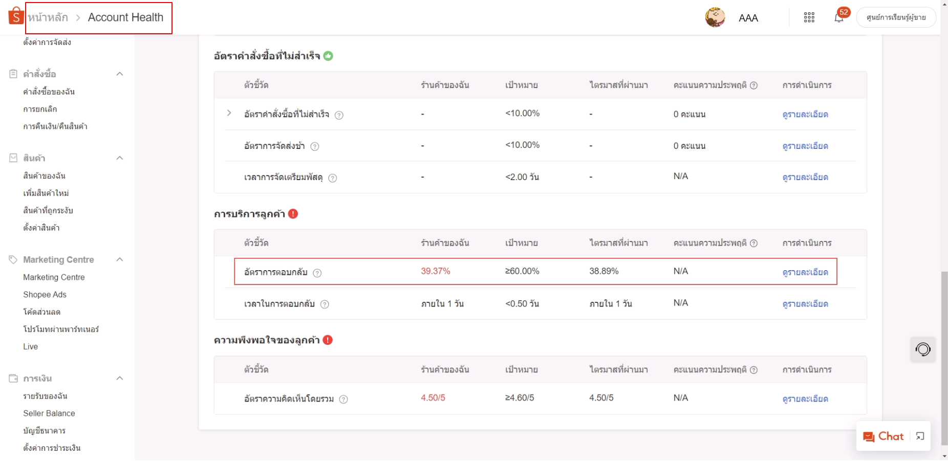Image resolution: width=948 pixels, height=461 pixels.
Task: Open the notifications bell icon
Action: (838, 18)
